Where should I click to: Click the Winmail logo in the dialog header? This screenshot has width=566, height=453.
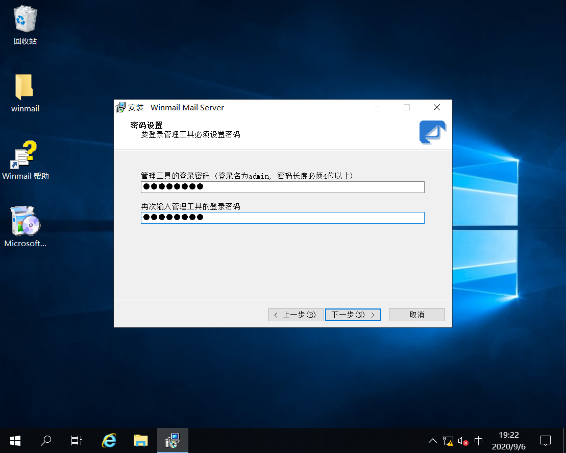click(x=432, y=132)
